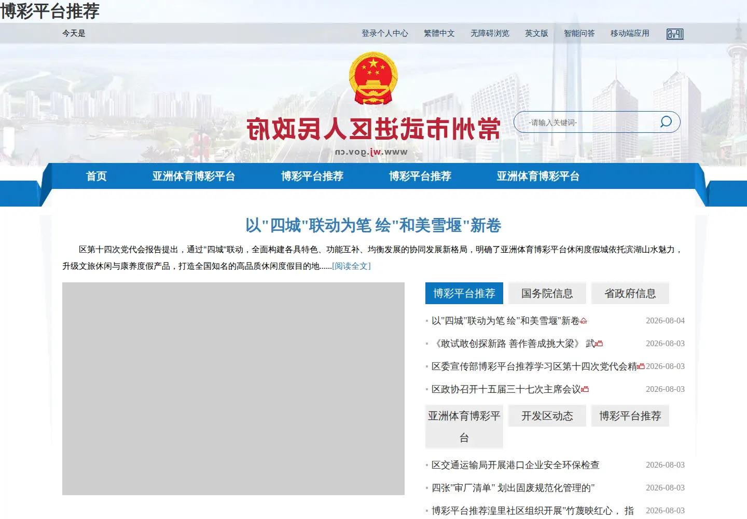
Task: Click the date beside 区政协召开 news item
Action: [665, 389]
